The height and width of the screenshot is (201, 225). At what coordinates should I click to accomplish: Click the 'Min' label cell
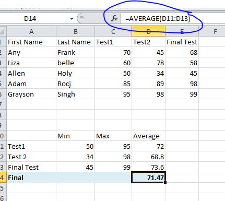76,136
